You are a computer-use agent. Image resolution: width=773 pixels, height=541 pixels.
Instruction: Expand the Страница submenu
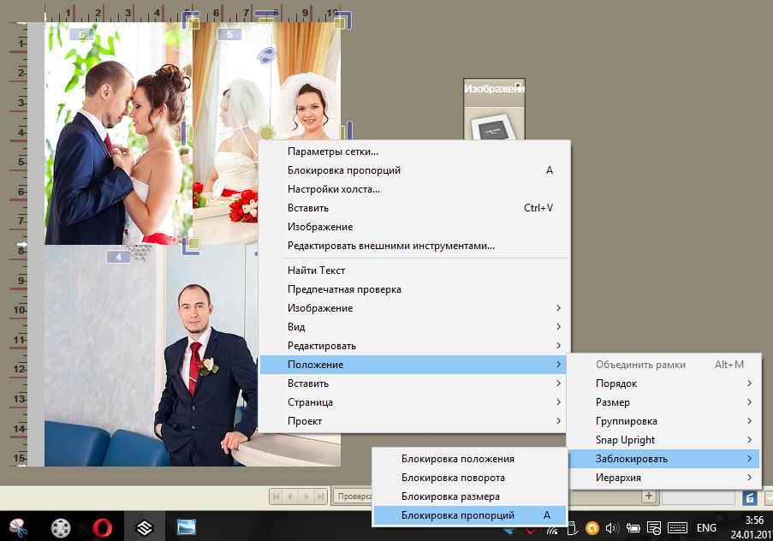pos(413,402)
